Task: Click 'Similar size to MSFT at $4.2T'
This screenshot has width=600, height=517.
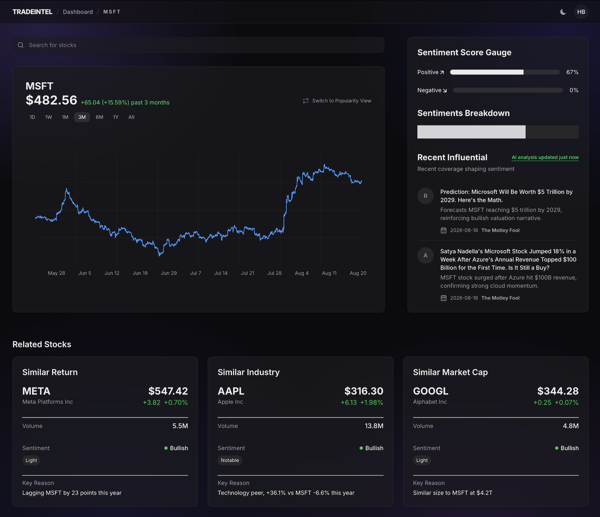Action: point(453,493)
